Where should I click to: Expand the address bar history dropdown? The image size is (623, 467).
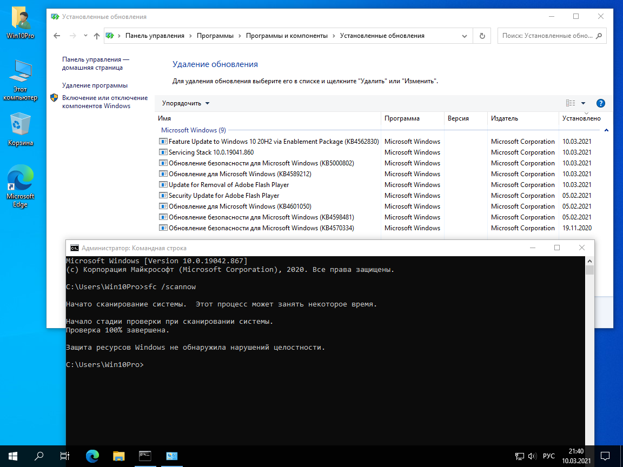(x=465, y=36)
